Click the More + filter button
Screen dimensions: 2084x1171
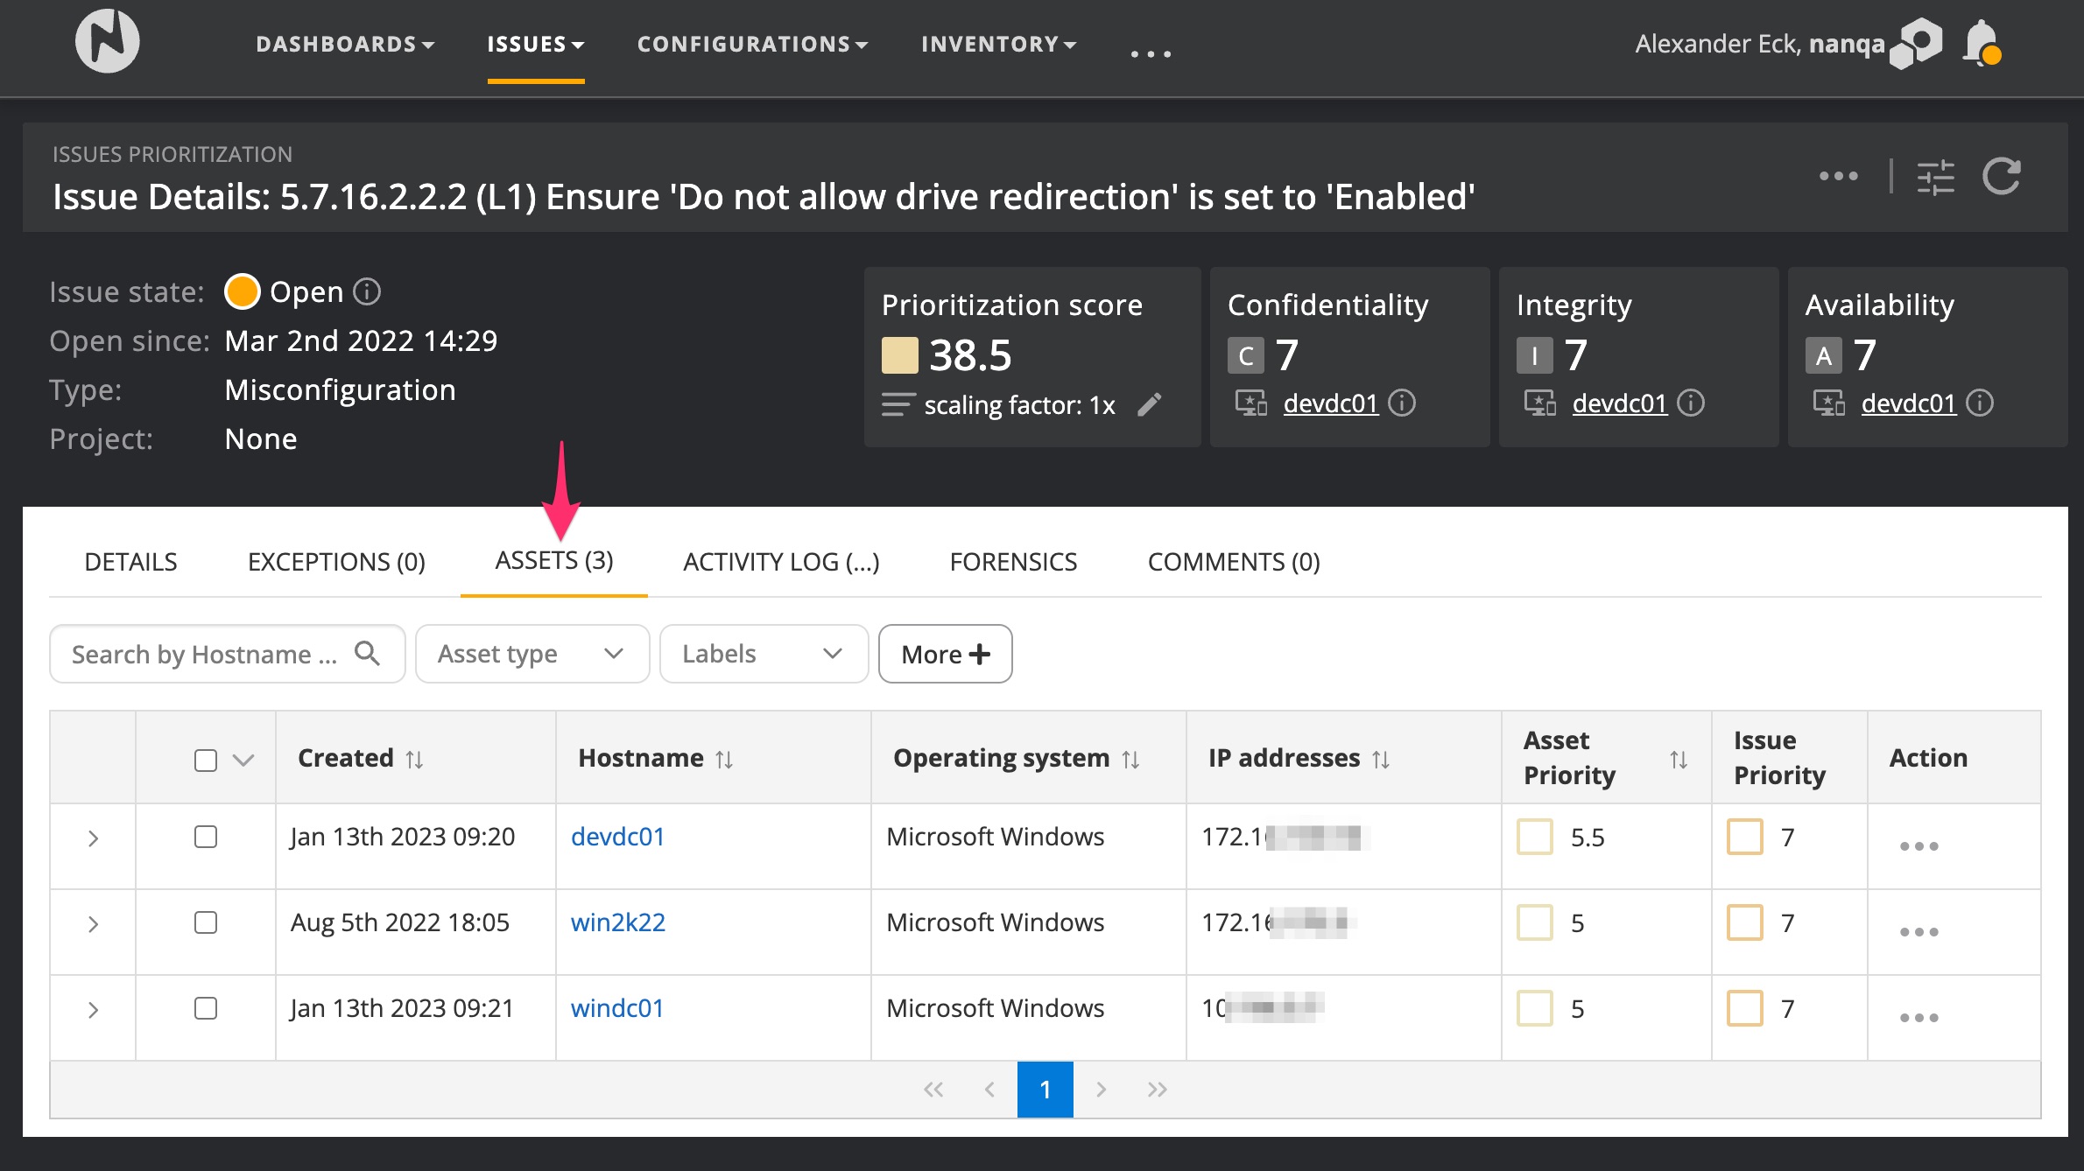[x=945, y=654]
